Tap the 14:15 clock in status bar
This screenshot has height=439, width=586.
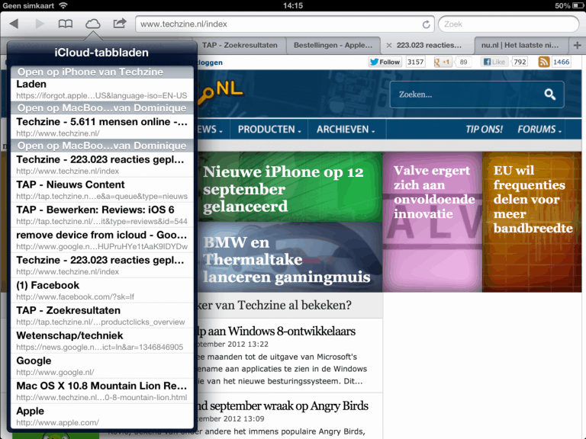(x=293, y=5)
